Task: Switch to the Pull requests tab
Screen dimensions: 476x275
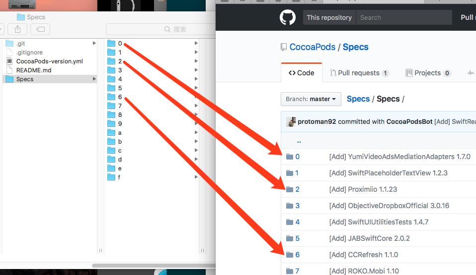Action: tap(359, 73)
